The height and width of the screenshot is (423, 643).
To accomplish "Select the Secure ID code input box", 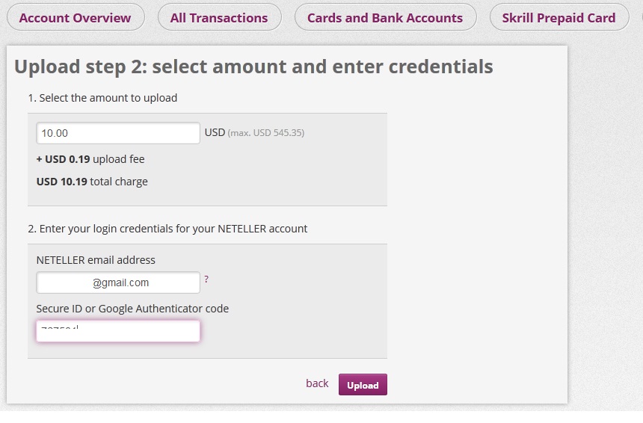I will pyautogui.click(x=118, y=331).
